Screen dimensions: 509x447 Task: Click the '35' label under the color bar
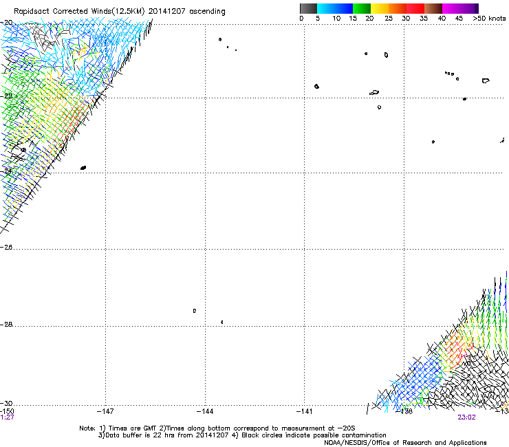click(x=424, y=18)
